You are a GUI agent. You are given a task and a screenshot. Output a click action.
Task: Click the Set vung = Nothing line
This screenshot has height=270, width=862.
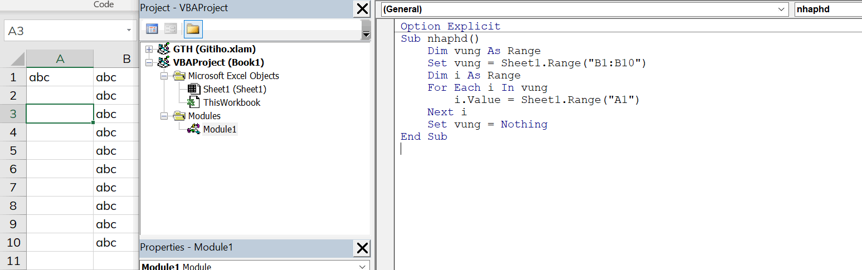pos(488,124)
